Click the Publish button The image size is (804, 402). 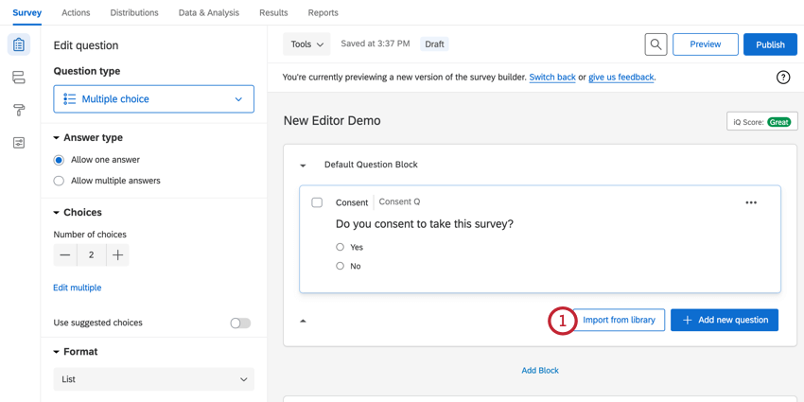tap(770, 44)
